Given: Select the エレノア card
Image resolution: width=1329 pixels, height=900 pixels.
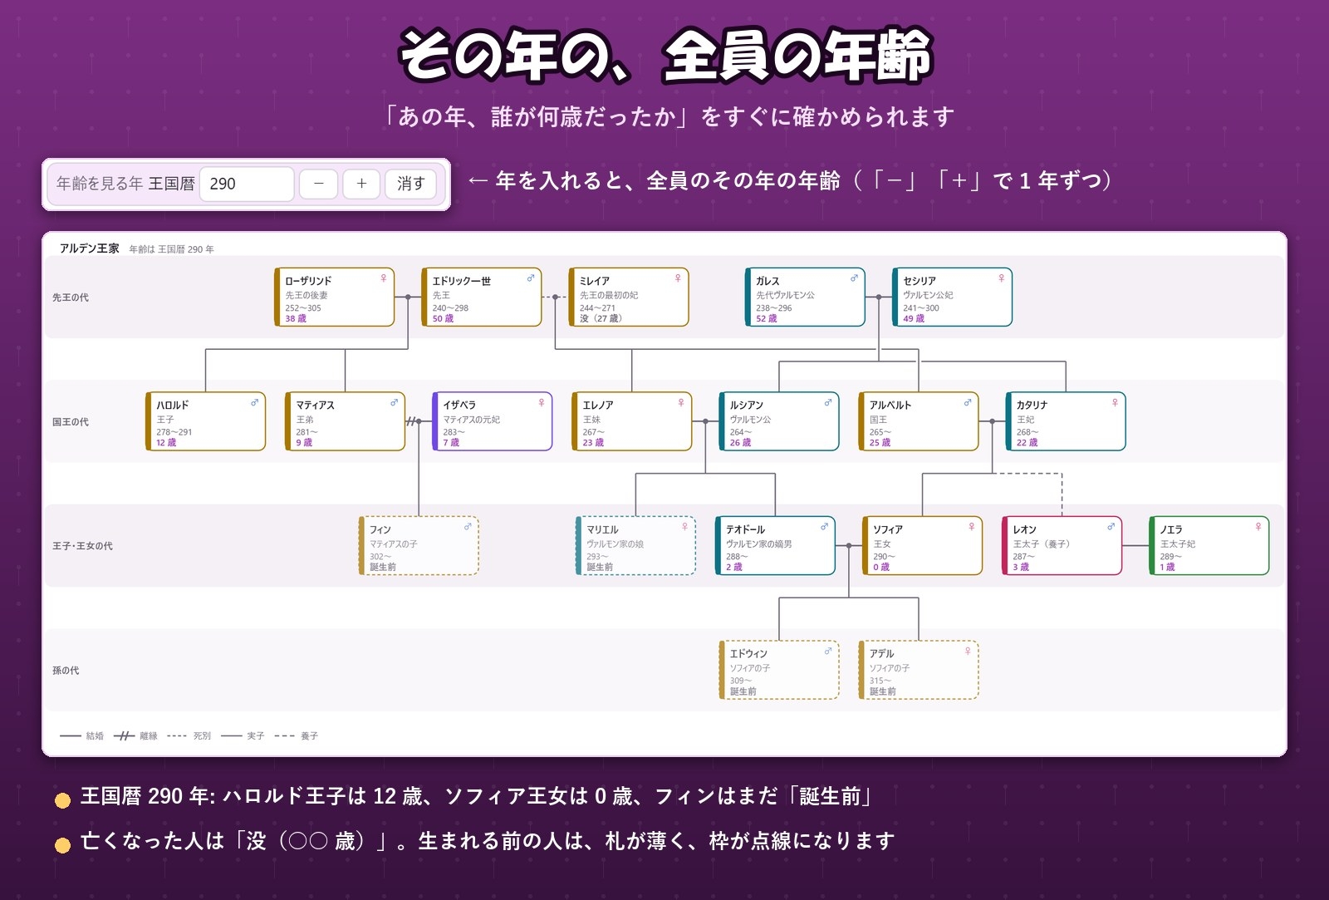Looking at the screenshot, I should coord(632,421).
